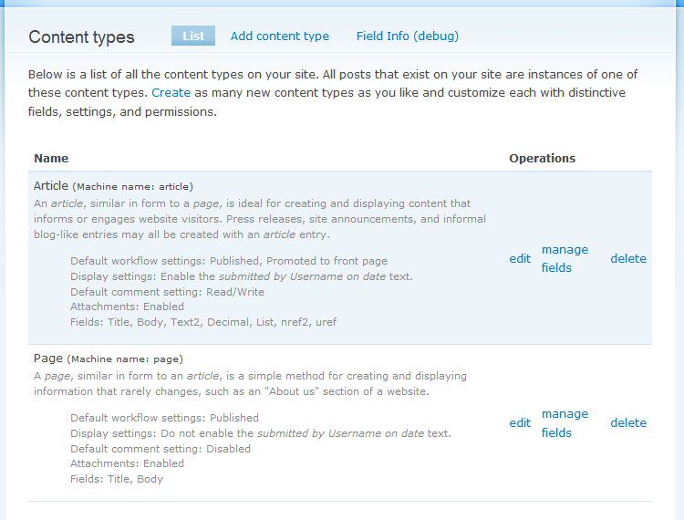This screenshot has width=684, height=520.
Task: Open the Field Info (debug) tab
Action: click(x=408, y=36)
